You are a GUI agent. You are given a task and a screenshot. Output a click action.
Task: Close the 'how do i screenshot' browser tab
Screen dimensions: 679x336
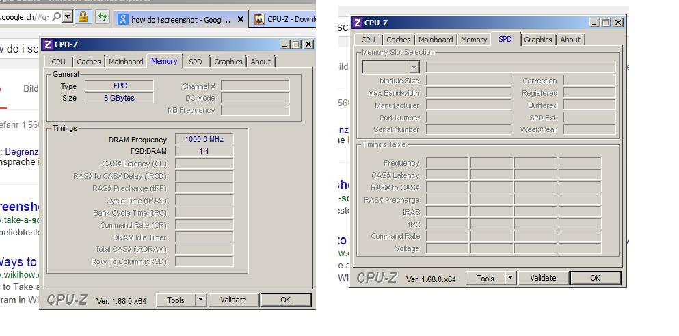(241, 19)
